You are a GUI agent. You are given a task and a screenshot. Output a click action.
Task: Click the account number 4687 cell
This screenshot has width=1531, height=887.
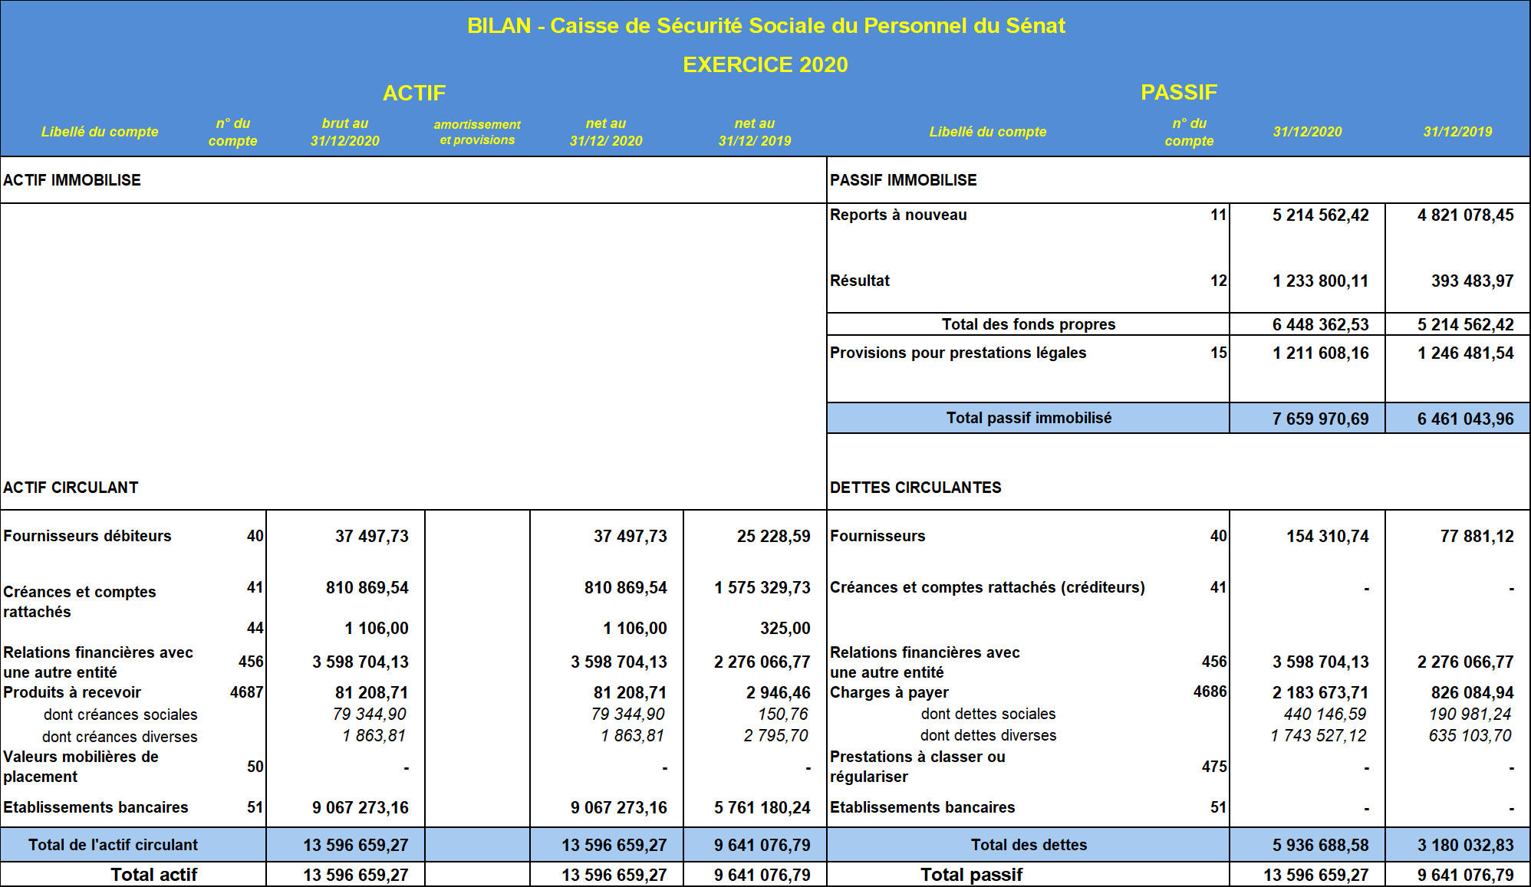(246, 693)
